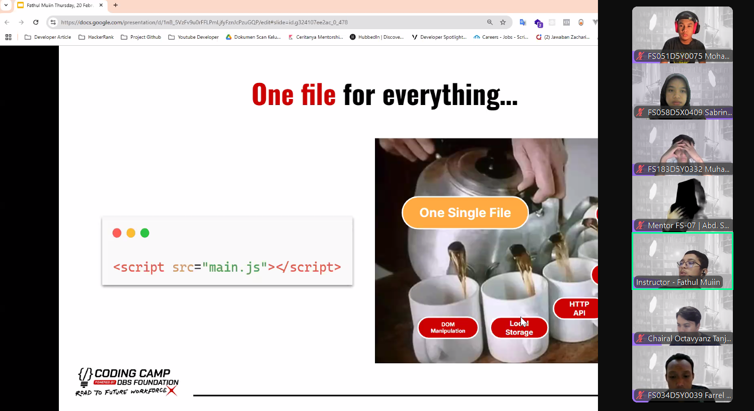Viewport: 754px width, 411px height.
Task: Click the browser back arrow
Action: pyautogui.click(x=7, y=22)
